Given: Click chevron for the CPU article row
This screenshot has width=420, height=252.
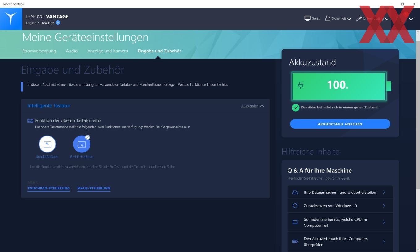Looking at the screenshot, I should 384,222.
